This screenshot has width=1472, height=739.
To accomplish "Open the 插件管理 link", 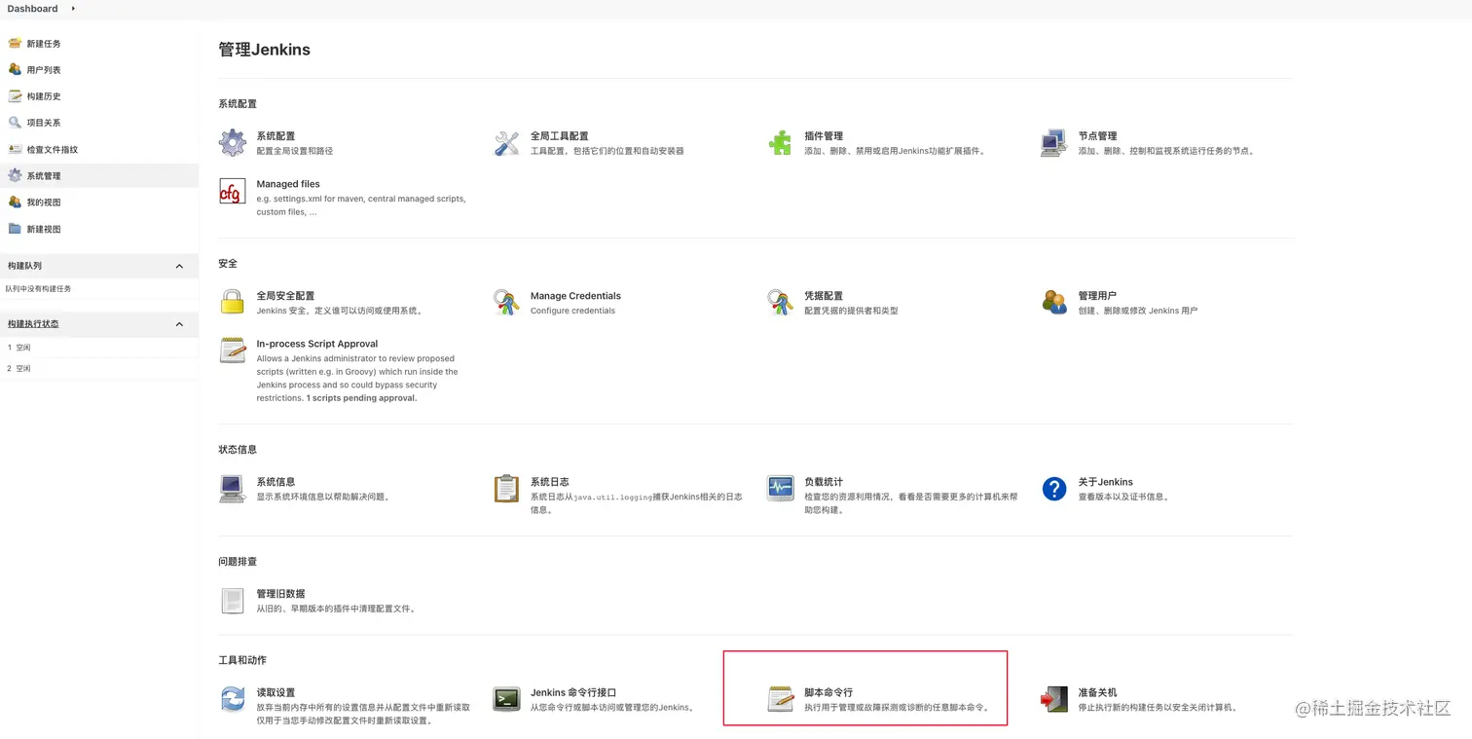I will (x=824, y=136).
